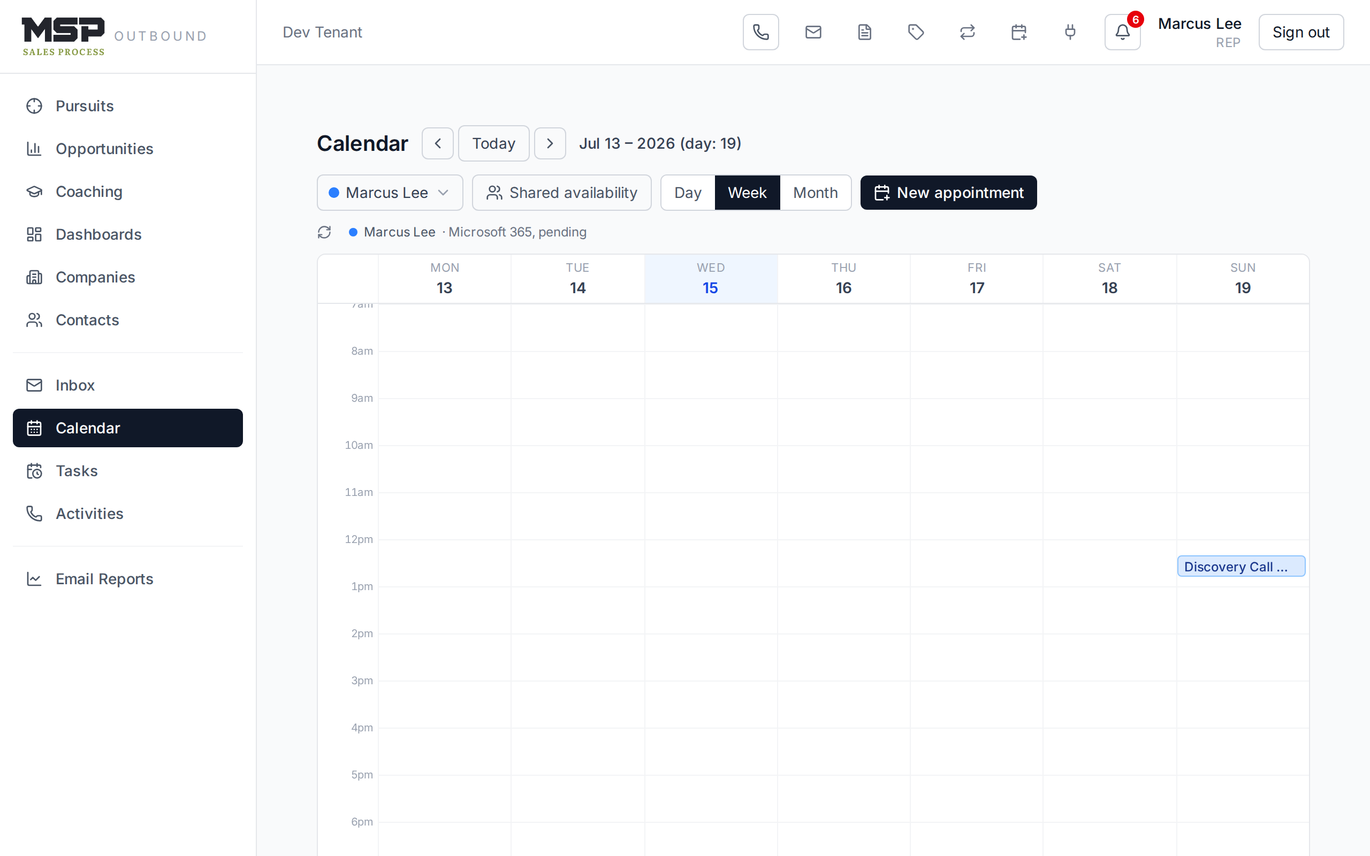Click the sync refresh icon above the calendar
Image resolution: width=1370 pixels, height=856 pixels.
(x=324, y=232)
